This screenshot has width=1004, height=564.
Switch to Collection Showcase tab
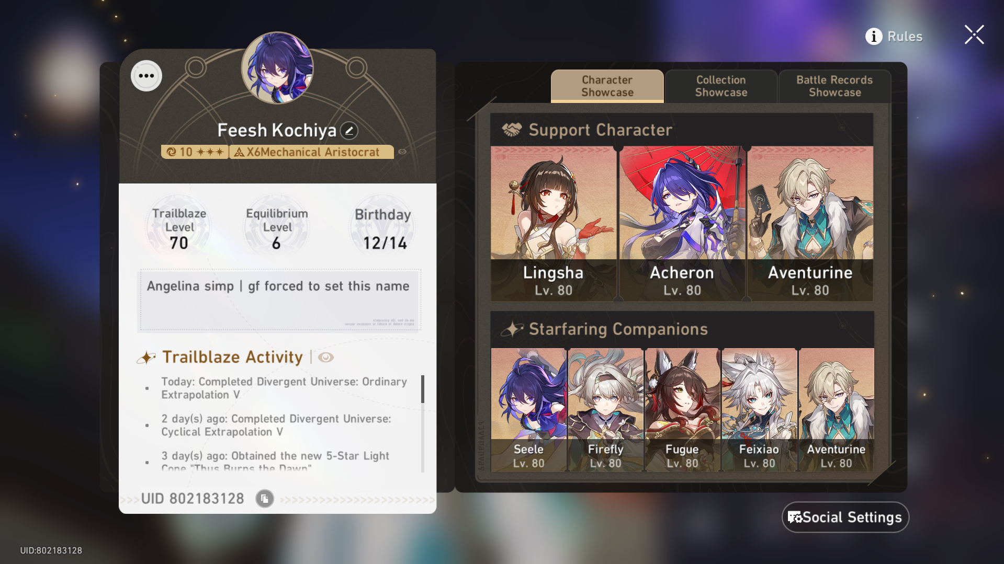coord(721,86)
